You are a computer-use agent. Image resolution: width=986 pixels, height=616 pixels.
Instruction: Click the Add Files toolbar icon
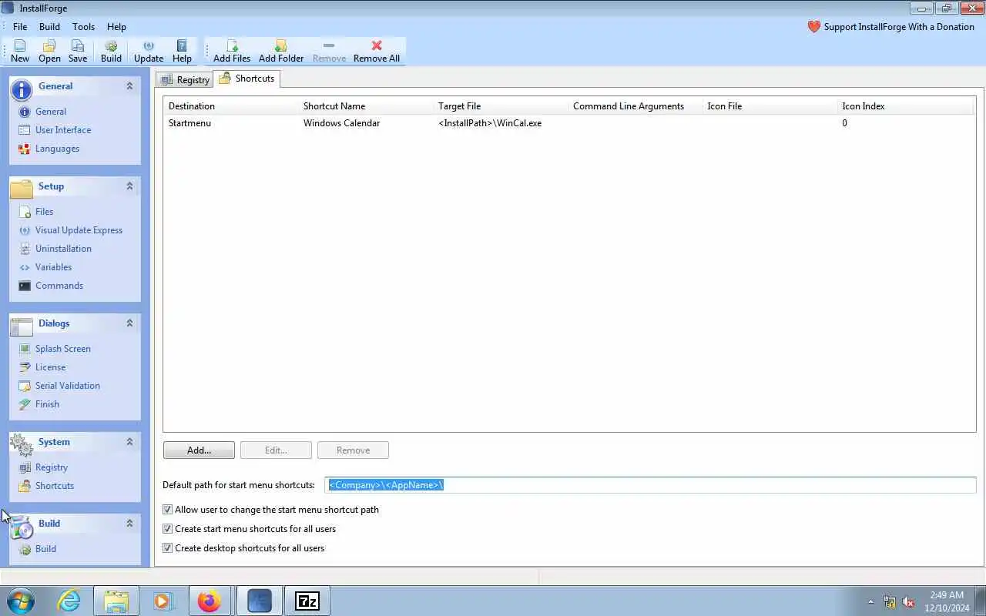click(232, 52)
